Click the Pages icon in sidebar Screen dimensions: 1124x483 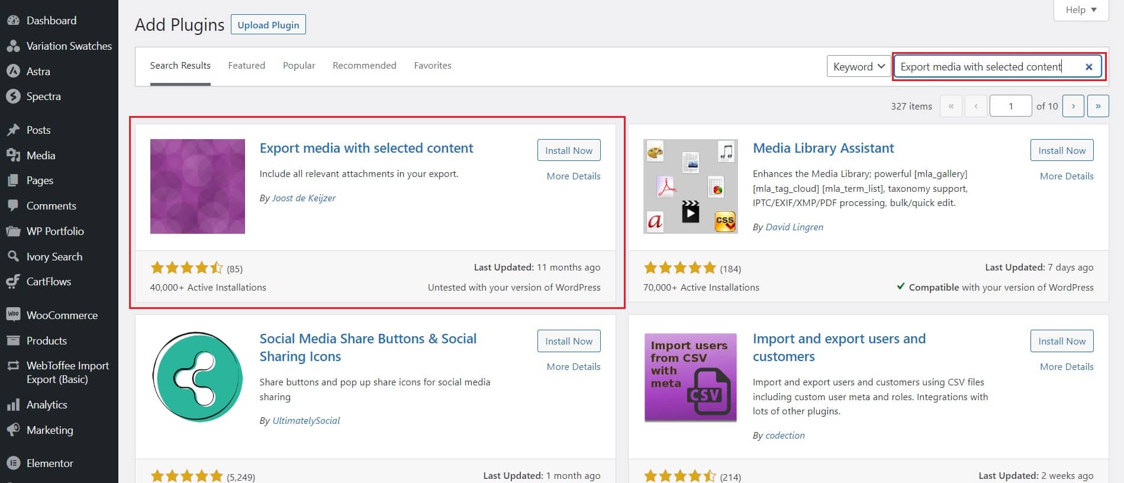pos(13,180)
